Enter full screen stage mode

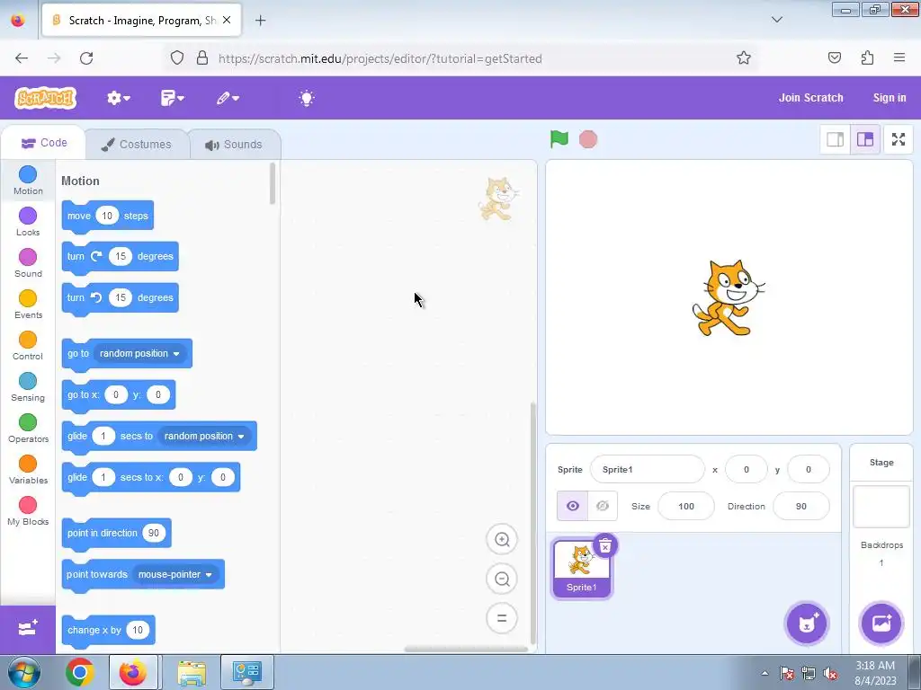tap(899, 139)
